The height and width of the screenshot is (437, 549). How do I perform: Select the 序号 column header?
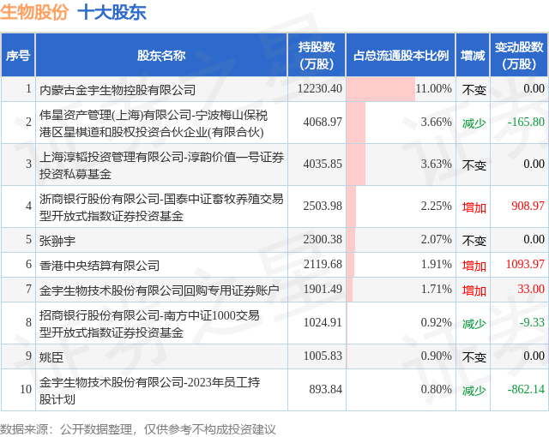(18, 55)
